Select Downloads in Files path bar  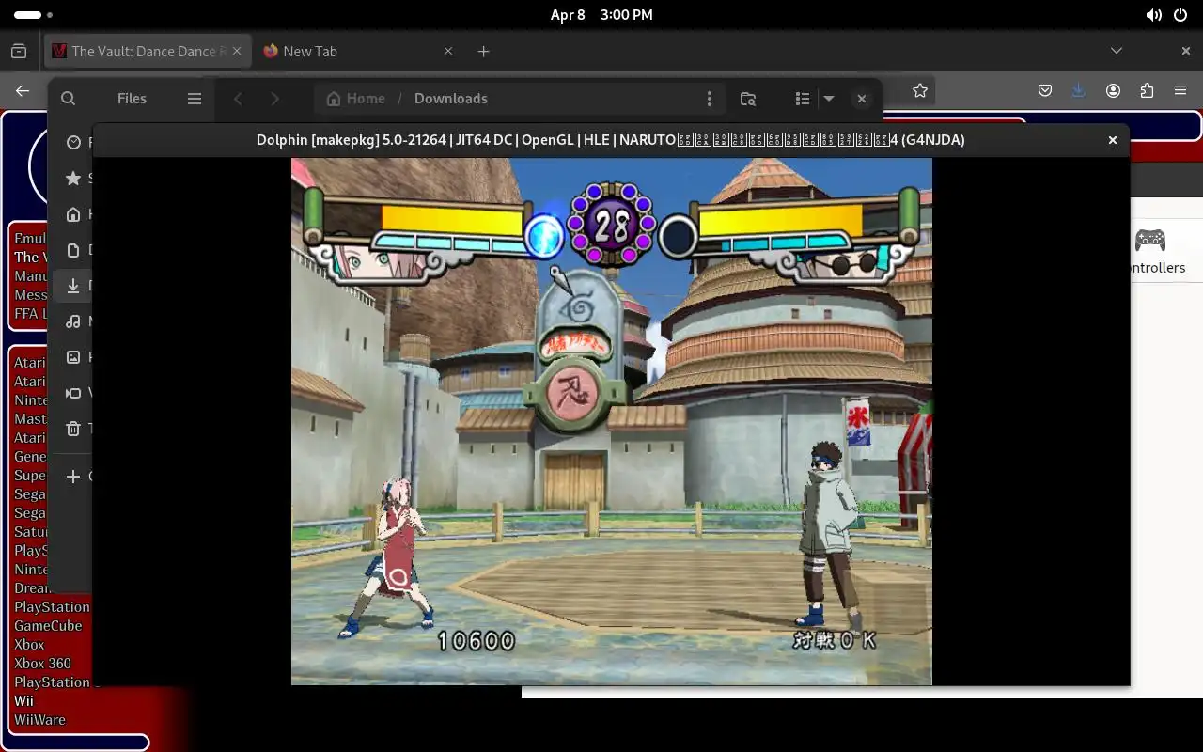(x=451, y=98)
